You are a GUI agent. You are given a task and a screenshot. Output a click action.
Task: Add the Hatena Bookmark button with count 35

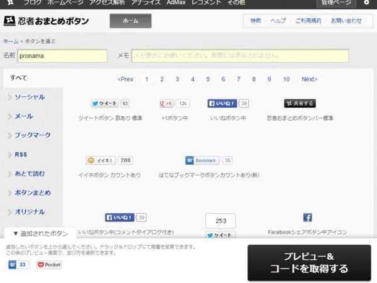tap(209, 160)
